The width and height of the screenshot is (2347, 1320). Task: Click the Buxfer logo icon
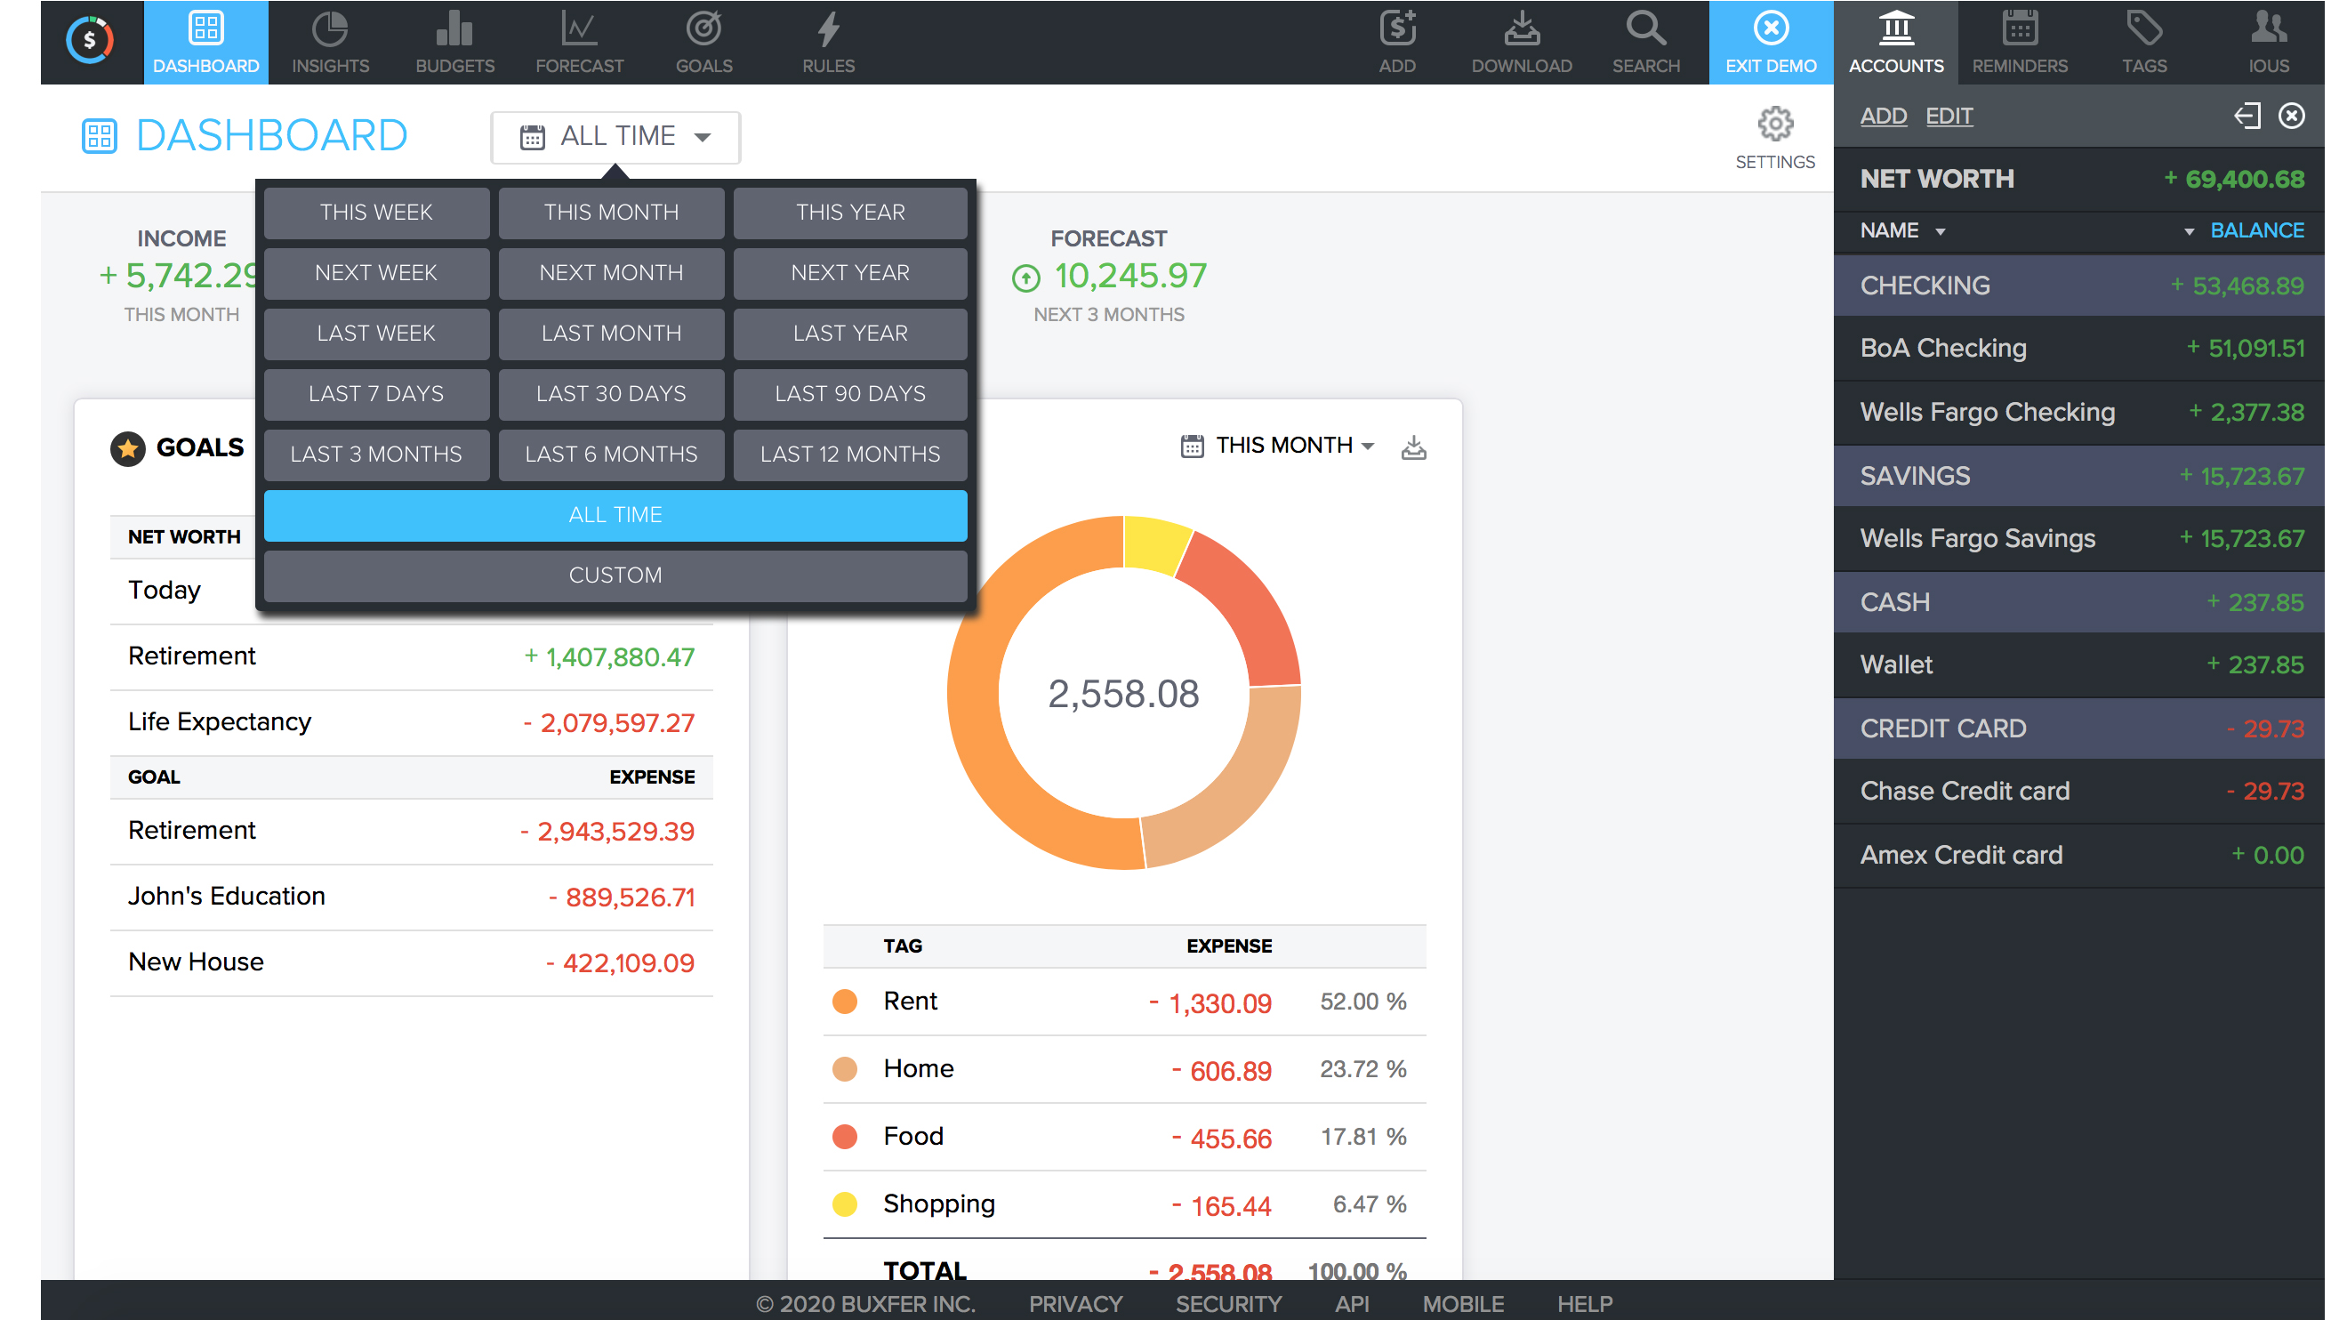click(90, 40)
